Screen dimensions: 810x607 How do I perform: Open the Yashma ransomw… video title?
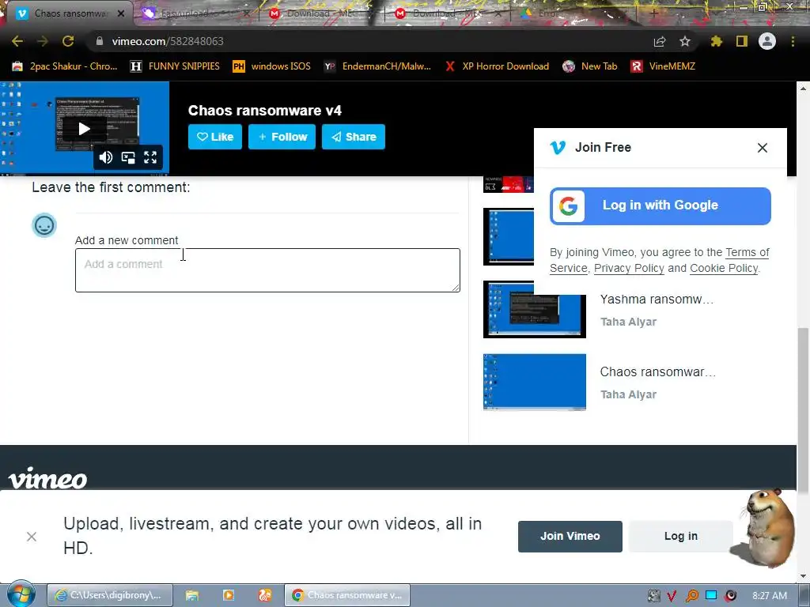point(657,300)
